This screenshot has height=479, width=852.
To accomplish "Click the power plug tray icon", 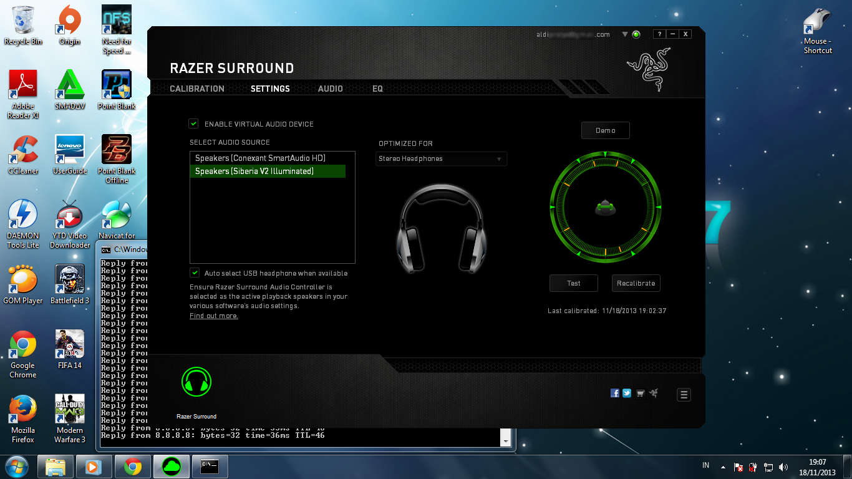I will pyautogui.click(x=753, y=467).
